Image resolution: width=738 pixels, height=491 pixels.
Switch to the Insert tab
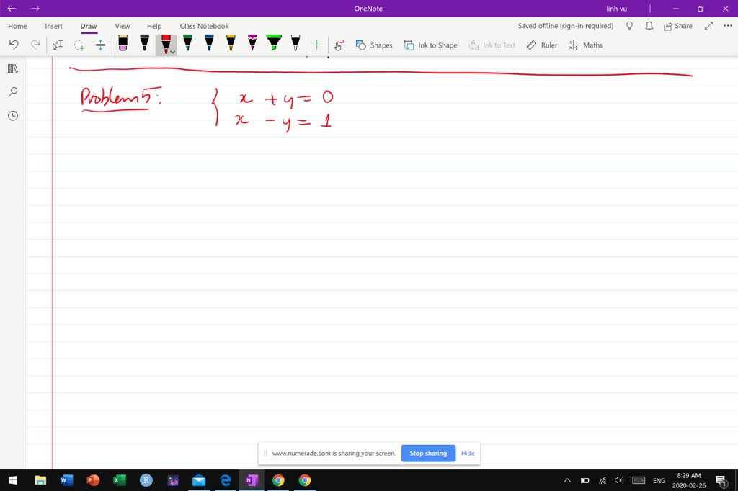[53, 25]
